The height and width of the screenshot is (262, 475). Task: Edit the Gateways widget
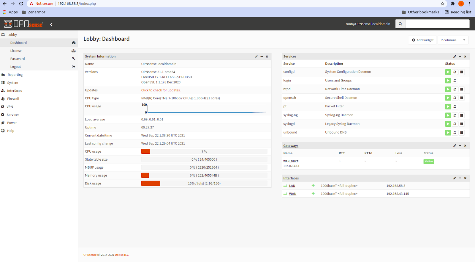[x=455, y=146]
